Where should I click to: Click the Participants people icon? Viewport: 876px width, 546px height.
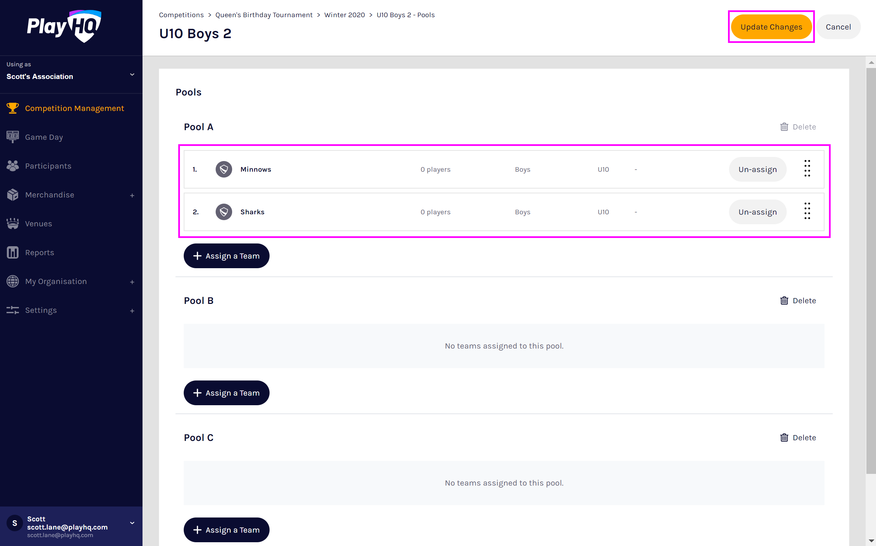[x=13, y=166]
